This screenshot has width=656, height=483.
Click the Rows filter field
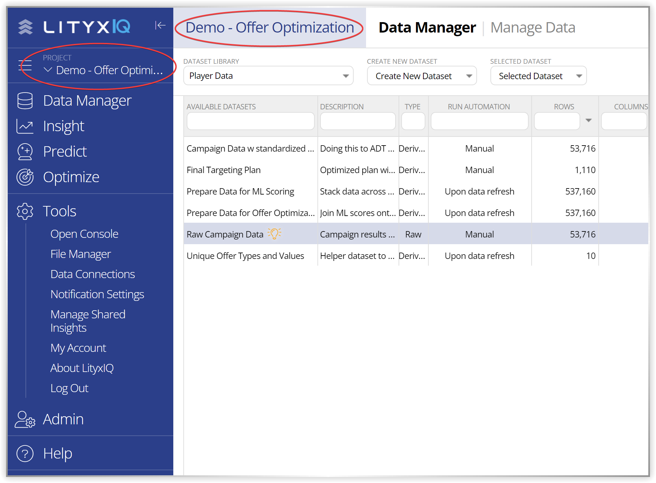coord(557,121)
